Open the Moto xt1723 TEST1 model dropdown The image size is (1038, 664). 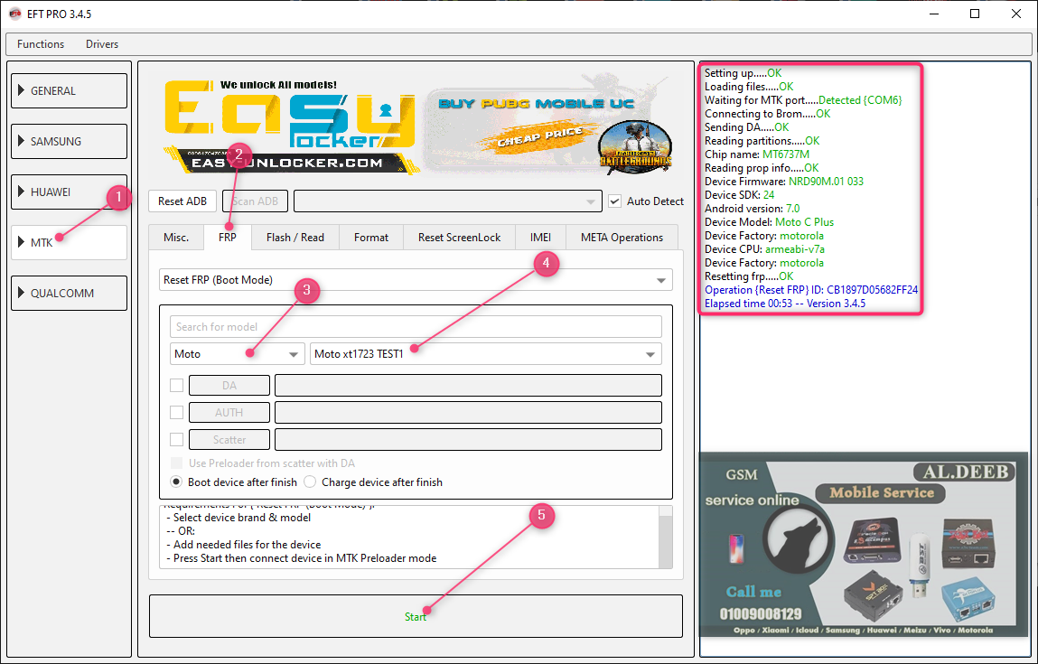tap(486, 354)
